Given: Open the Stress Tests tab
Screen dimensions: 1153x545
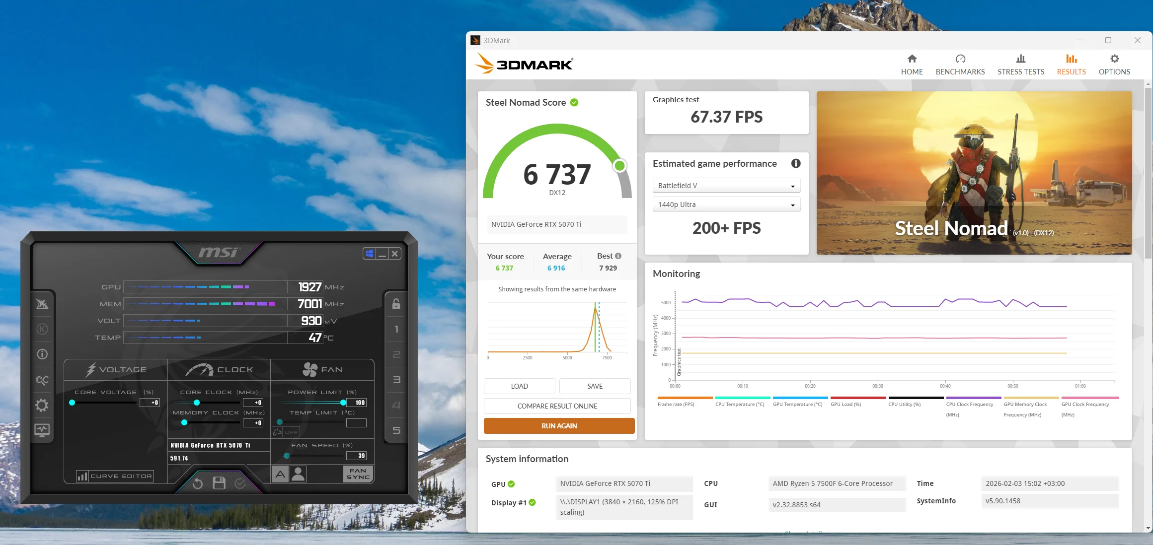Looking at the screenshot, I should tap(1020, 65).
